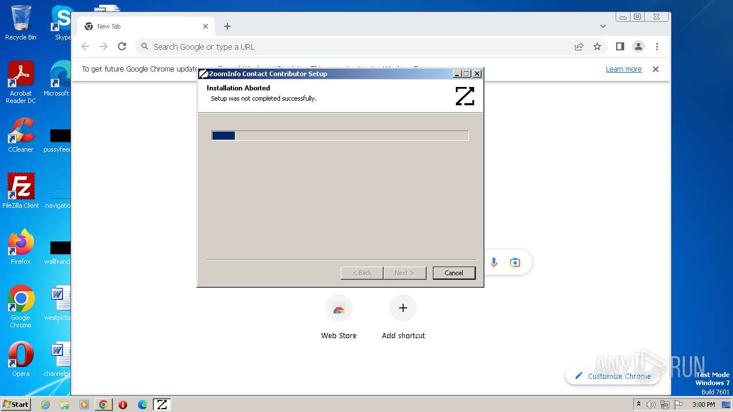Cancel the ZoomInfo setup
Screen dimensions: 733x412
pos(454,273)
